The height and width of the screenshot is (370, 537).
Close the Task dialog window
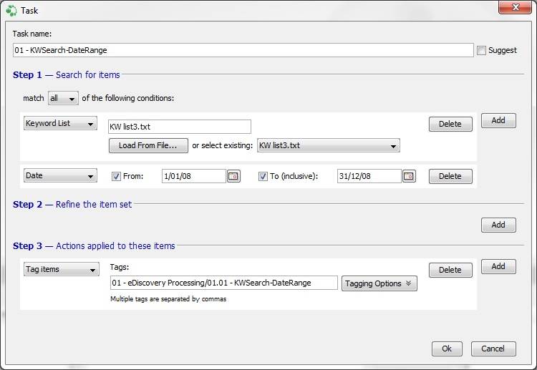(515, 8)
